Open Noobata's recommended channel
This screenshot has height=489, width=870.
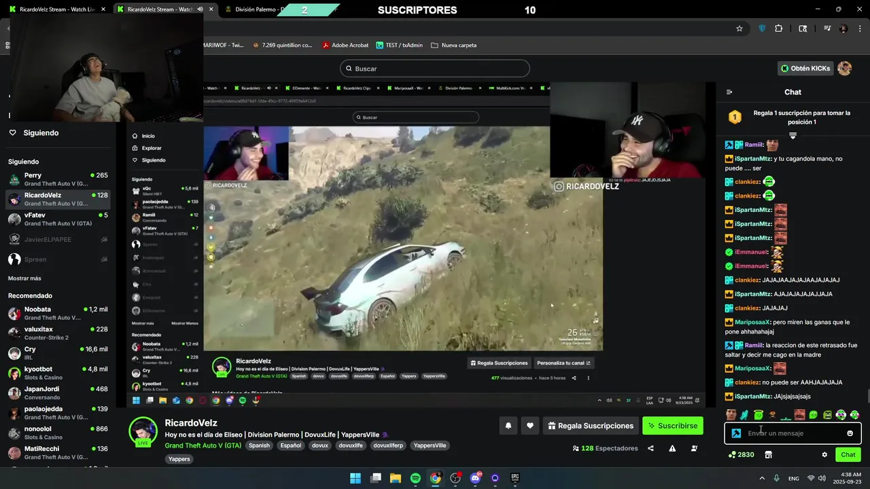pyautogui.click(x=58, y=313)
